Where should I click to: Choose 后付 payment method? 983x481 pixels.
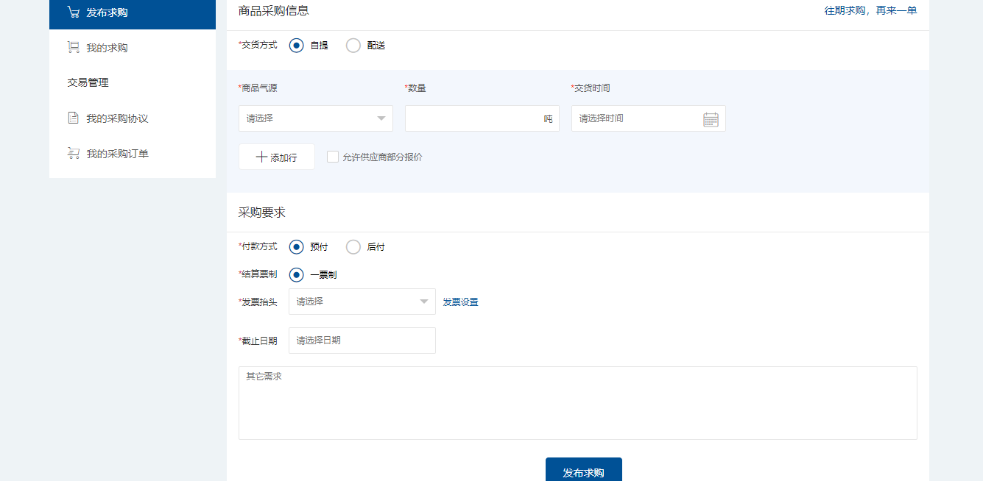pos(353,247)
